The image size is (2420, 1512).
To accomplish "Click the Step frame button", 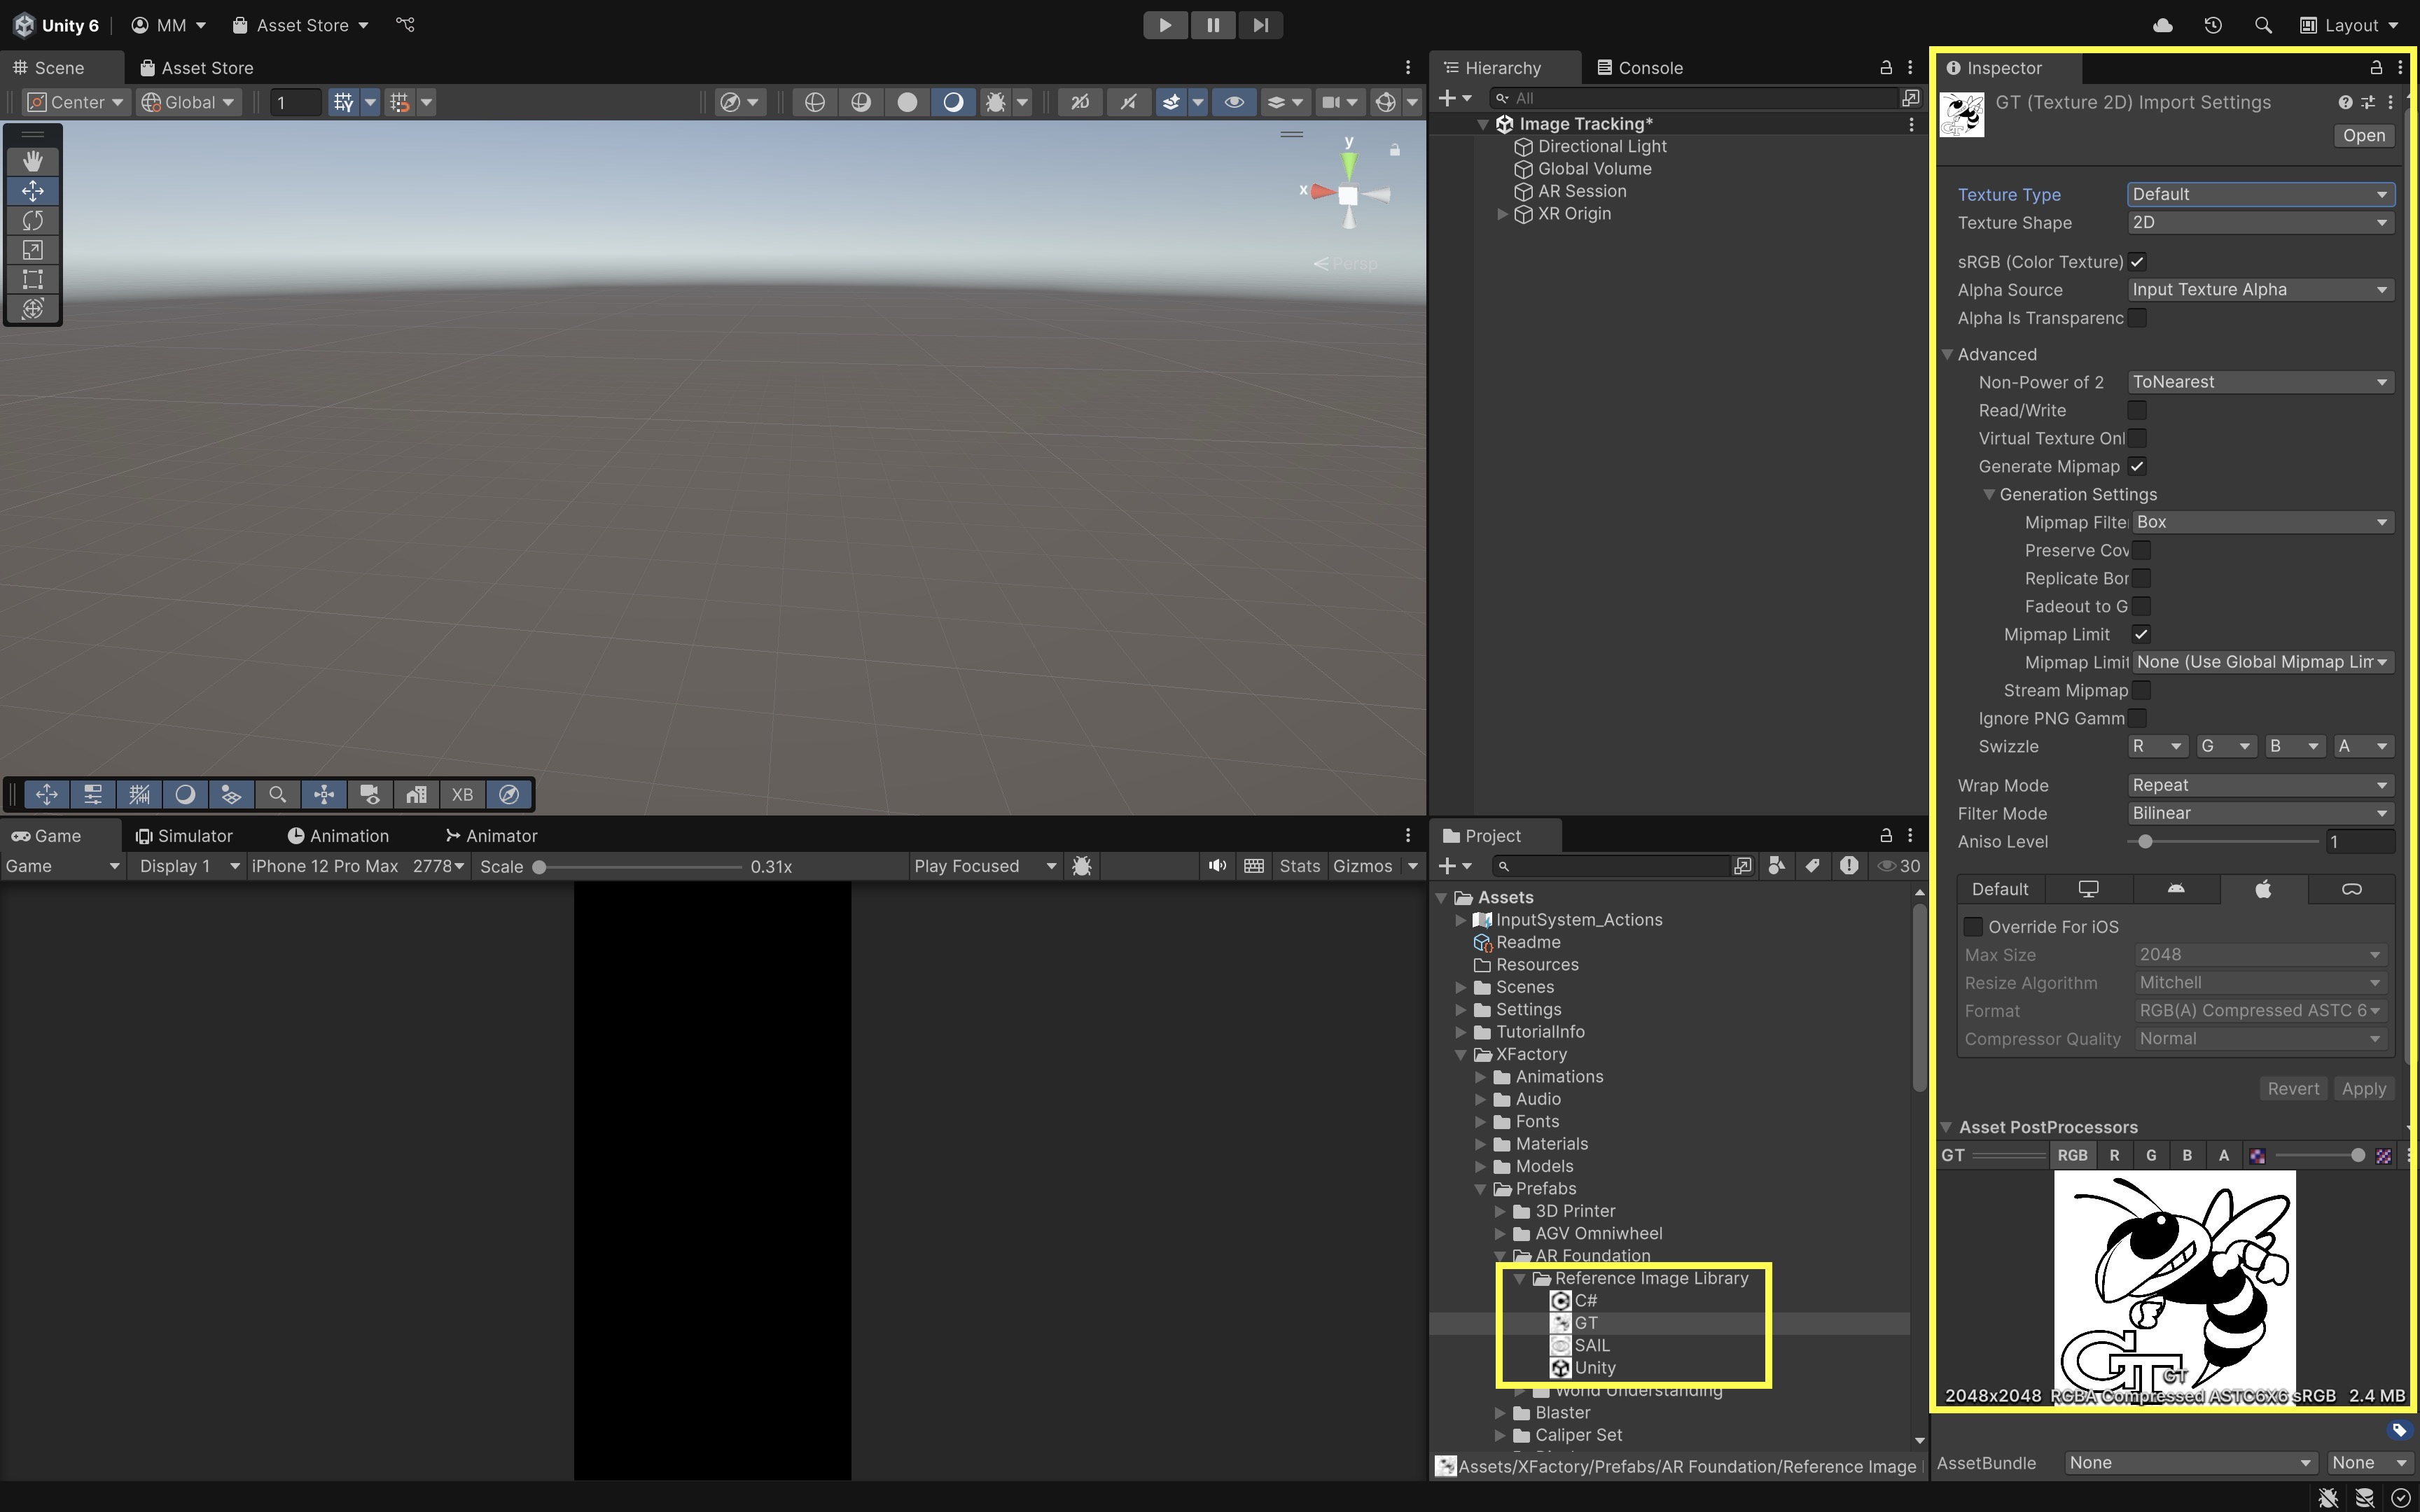I will [x=1260, y=25].
